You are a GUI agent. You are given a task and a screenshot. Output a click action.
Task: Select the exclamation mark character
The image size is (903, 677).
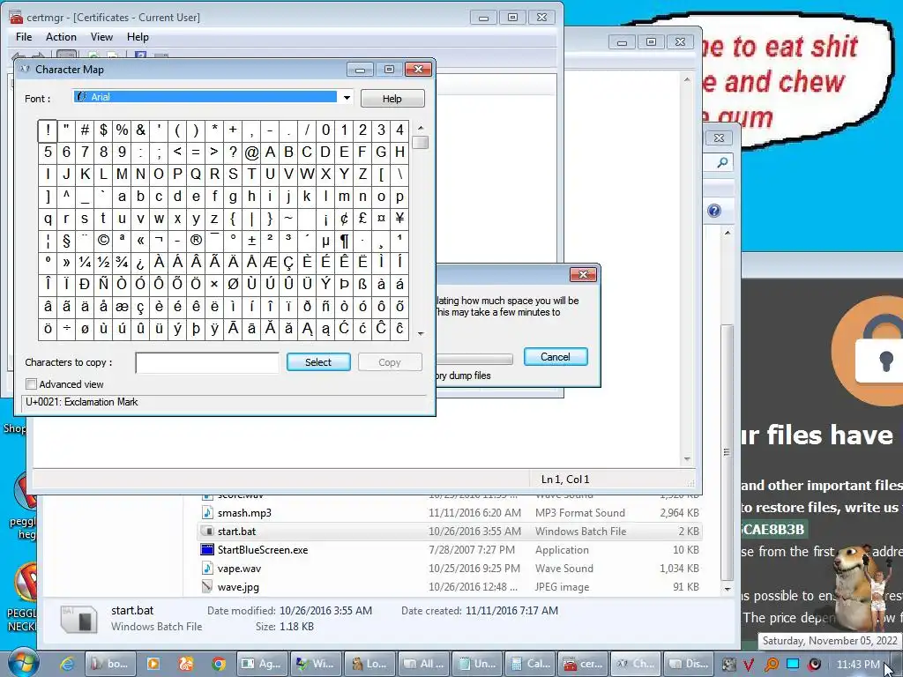pyautogui.click(x=48, y=130)
